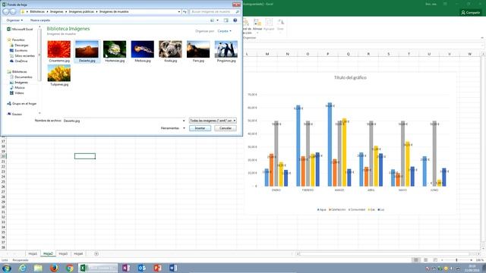Click the Cancelar button in dialog
The height and width of the screenshot is (273, 486).
pyautogui.click(x=226, y=128)
